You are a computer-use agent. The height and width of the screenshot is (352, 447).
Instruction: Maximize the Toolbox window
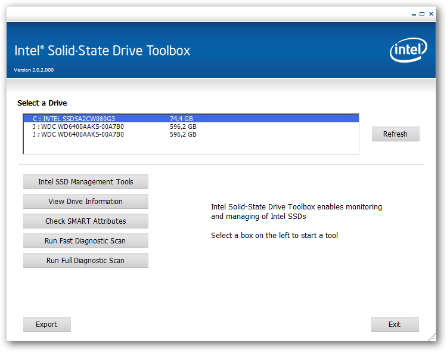422,14
